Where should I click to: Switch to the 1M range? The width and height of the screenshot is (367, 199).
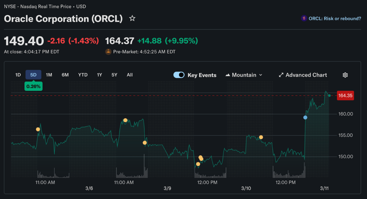49,75
